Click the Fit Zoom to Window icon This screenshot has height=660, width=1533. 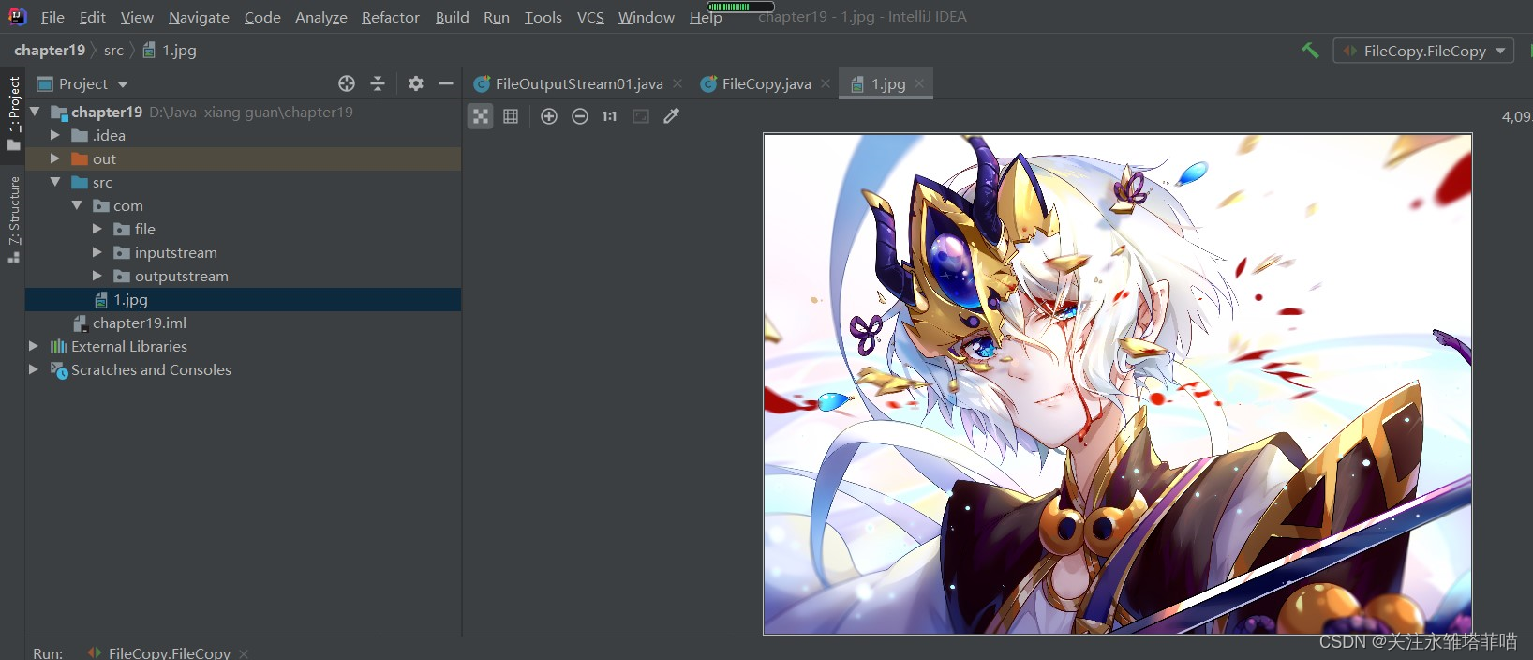pos(641,116)
